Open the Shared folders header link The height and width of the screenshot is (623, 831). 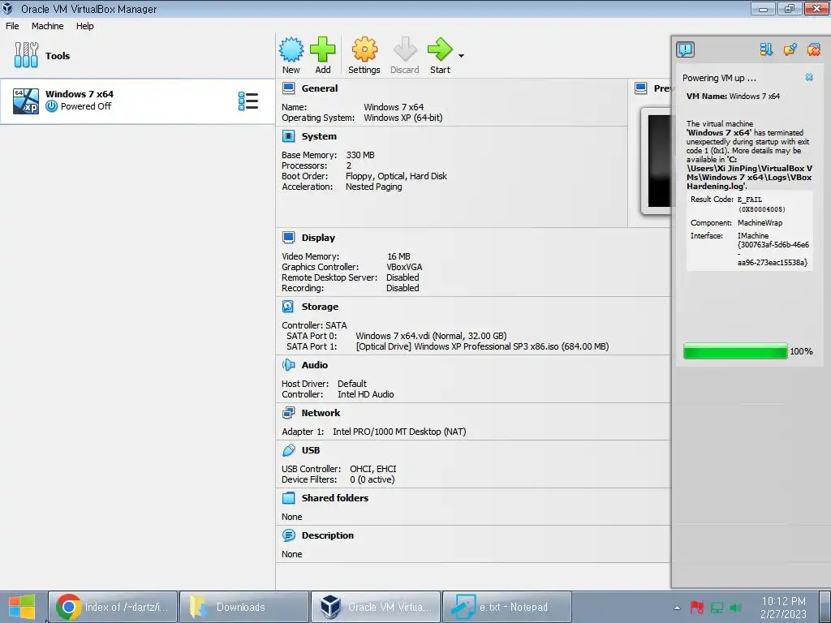[335, 498]
